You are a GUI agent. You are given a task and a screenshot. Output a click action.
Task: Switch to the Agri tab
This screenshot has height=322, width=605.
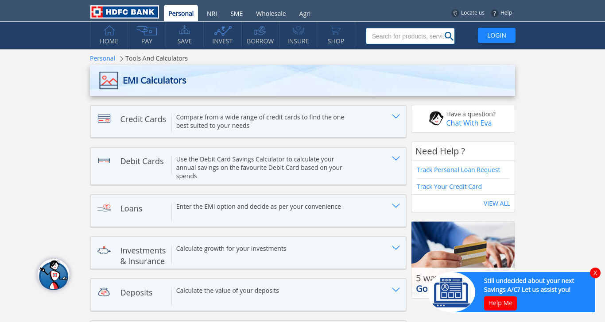coord(305,14)
